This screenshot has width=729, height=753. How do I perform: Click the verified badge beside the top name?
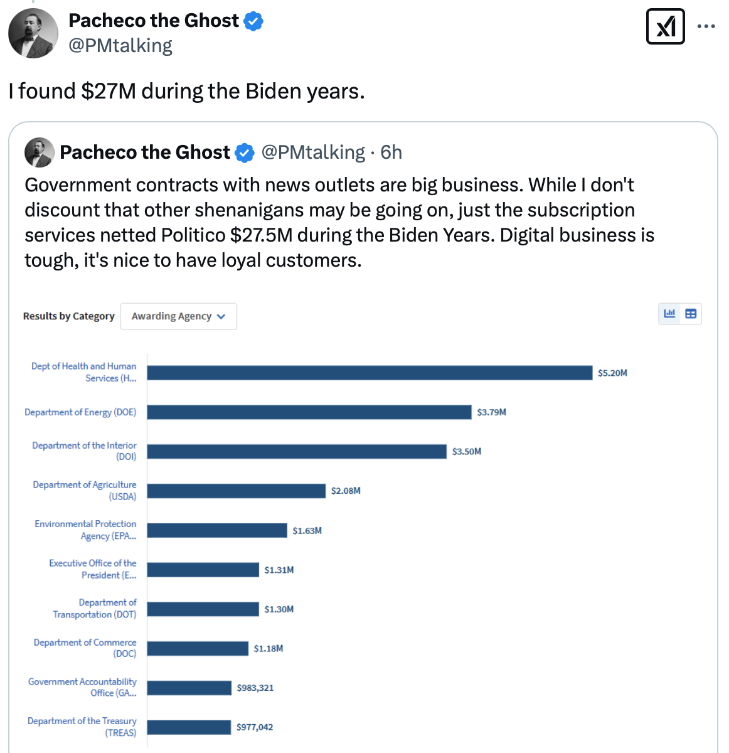coord(253,21)
